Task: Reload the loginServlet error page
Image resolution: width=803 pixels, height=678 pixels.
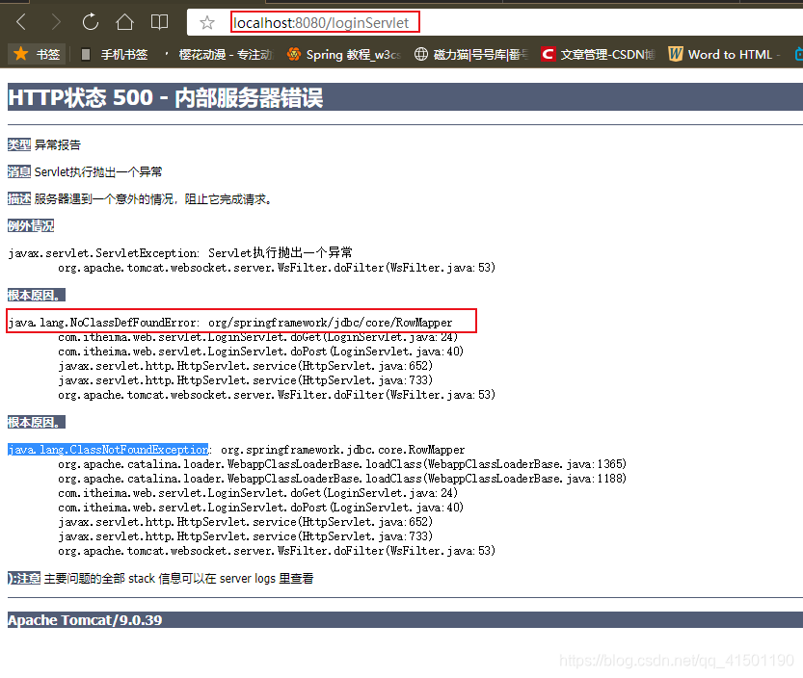Action: click(x=89, y=21)
